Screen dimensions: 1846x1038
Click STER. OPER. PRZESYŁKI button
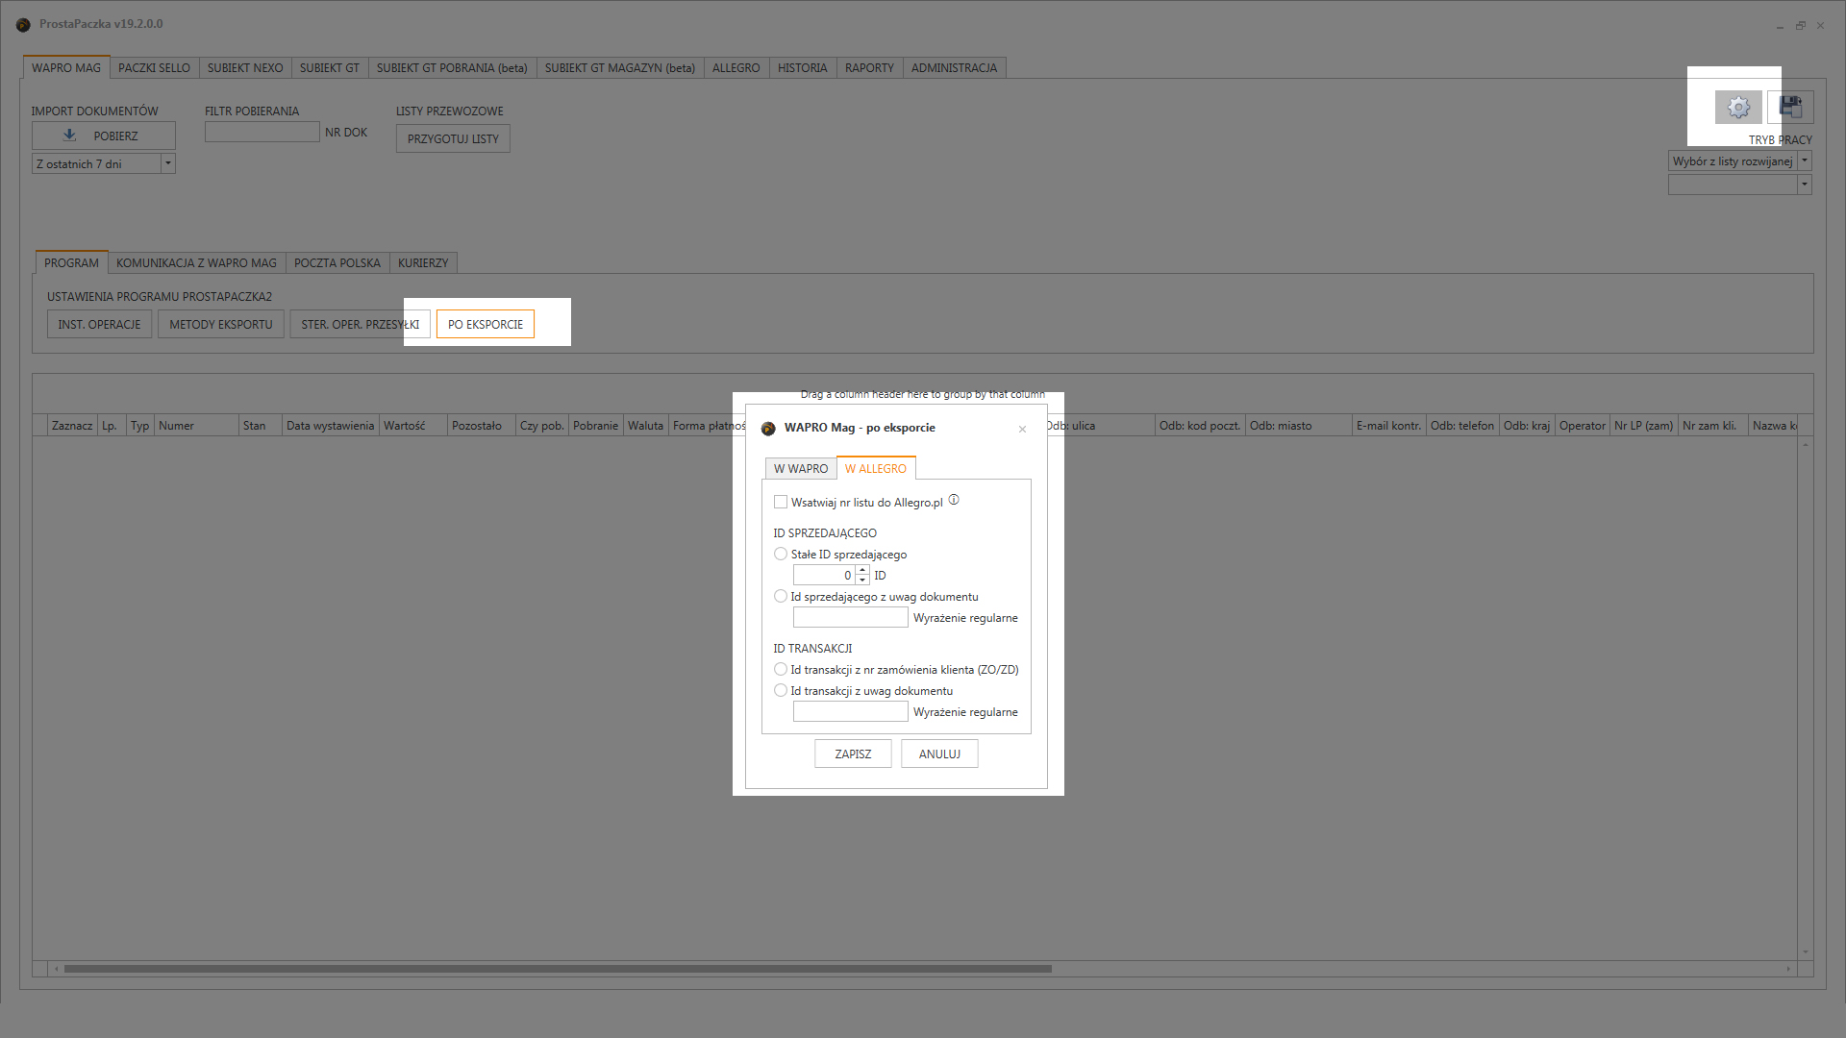click(361, 324)
